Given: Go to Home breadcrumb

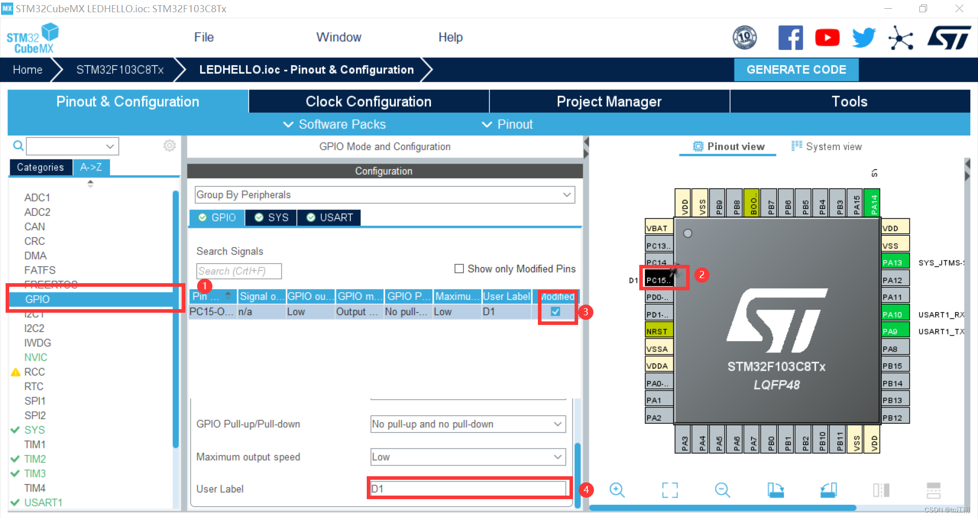Looking at the screenshot, I should (x=28, y=70).
